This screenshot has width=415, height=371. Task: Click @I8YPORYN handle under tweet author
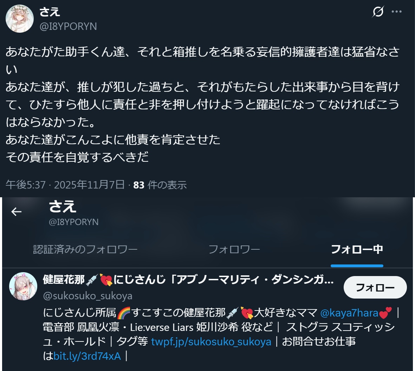(68, 26)
